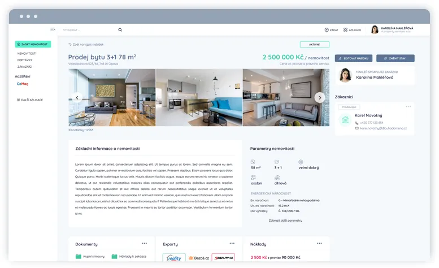Open POPTÁVKY in the left sidebar
Viewport: 439px width, 268px height.
pos(25,60)
